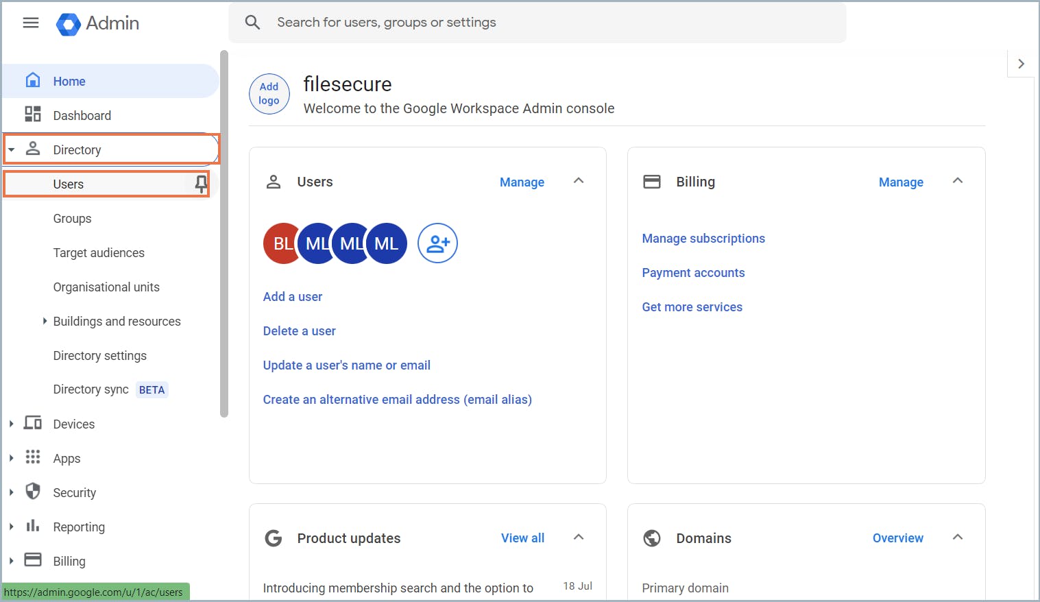Click the Apps grid icon

[x=32, y=457]
